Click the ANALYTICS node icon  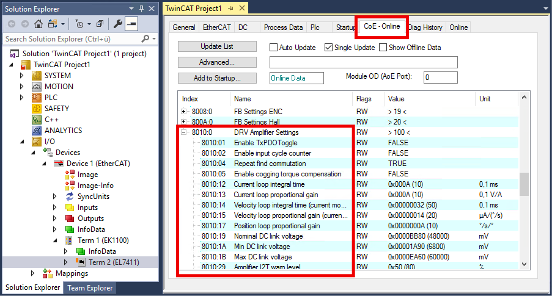(x=37, y=131)
